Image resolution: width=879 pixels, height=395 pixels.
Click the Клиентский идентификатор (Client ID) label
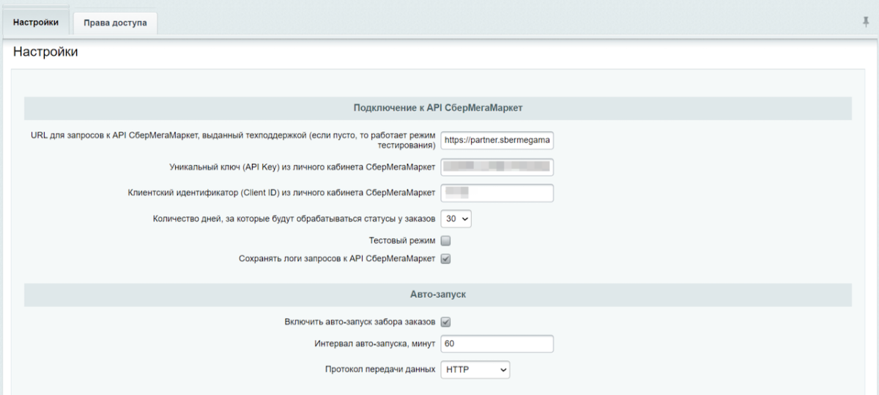pyautogui.click(x=282, y=192)
